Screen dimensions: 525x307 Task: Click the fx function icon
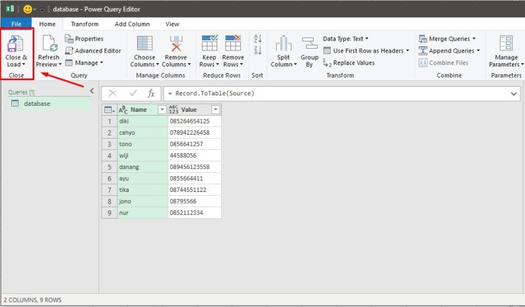tap(152, 93)
